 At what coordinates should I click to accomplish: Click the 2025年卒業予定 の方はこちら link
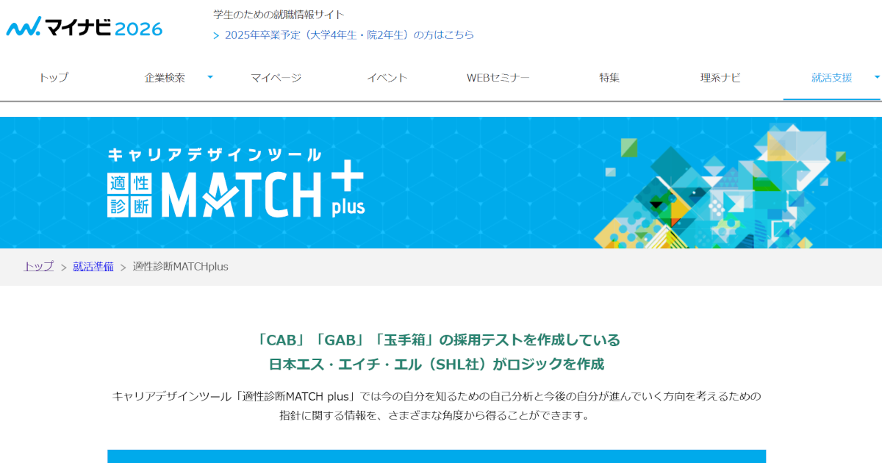tap(349, 35)
